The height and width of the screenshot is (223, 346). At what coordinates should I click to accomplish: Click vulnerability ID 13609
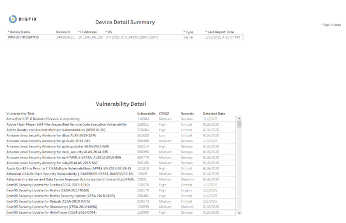(x=142, y=174)
